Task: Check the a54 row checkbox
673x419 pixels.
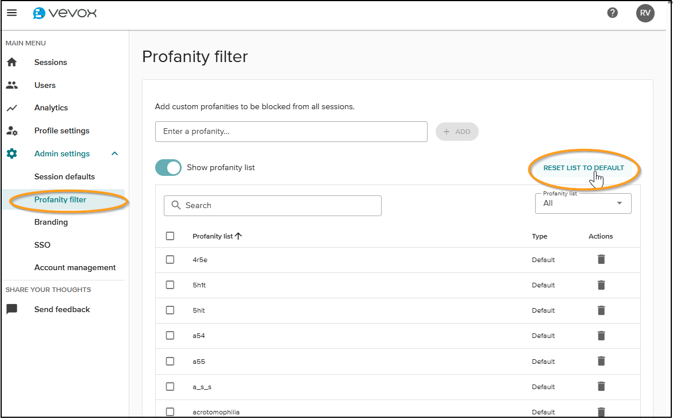Action: click(x=170, y=335)
